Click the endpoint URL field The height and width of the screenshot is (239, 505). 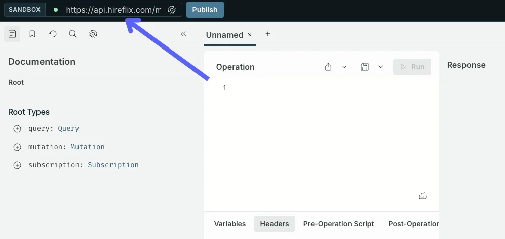point(113,10)
